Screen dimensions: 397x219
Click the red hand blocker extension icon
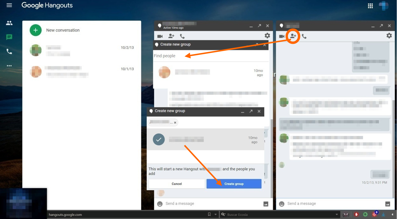(356, 214)
